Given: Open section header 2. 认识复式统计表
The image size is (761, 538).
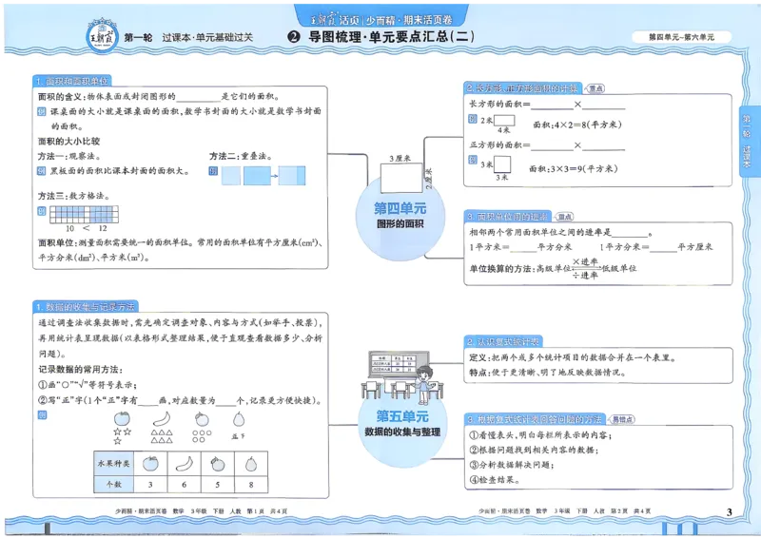Looking at the screenshot, I should pyautogui.click(x=503, y=342).
